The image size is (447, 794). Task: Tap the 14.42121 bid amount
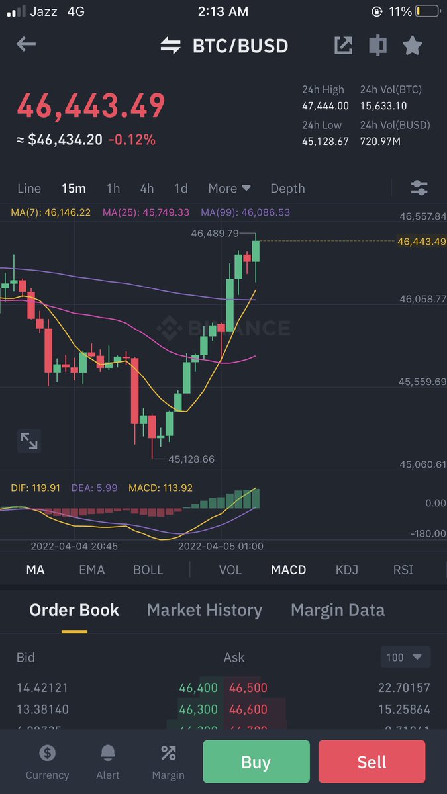coord(42,688)
